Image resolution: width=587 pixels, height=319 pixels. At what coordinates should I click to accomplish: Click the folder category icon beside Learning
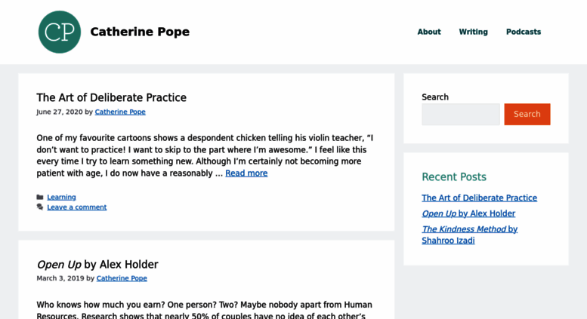click(x=40, y=198)
